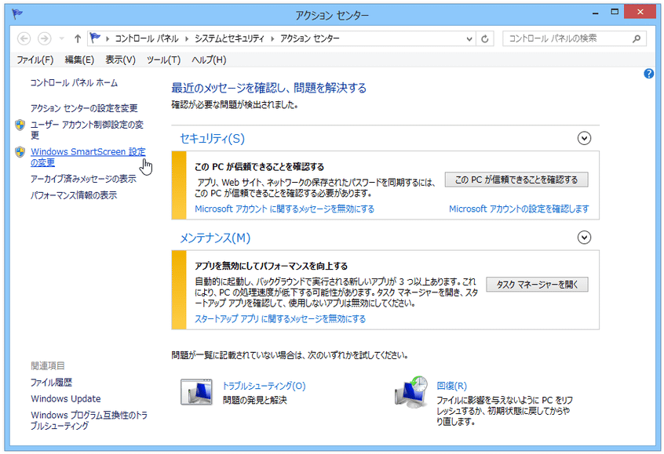Minimize the アクション センター window
Image resolution: width=664 pixels, height=454 pixels.
click(596, 13)
